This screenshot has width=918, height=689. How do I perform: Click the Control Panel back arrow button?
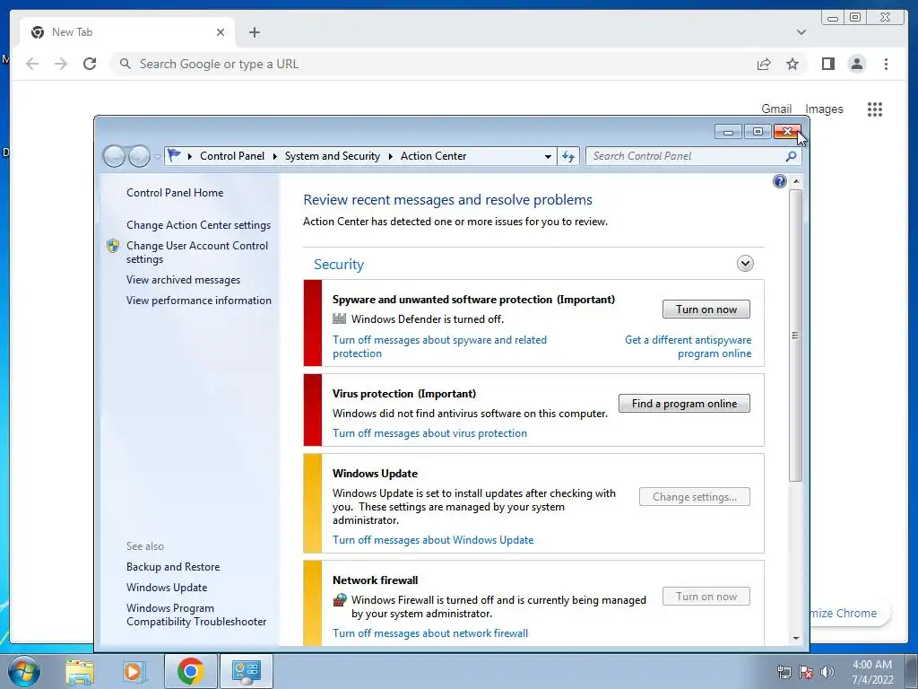pyautogui.click(x=114, y=156)
